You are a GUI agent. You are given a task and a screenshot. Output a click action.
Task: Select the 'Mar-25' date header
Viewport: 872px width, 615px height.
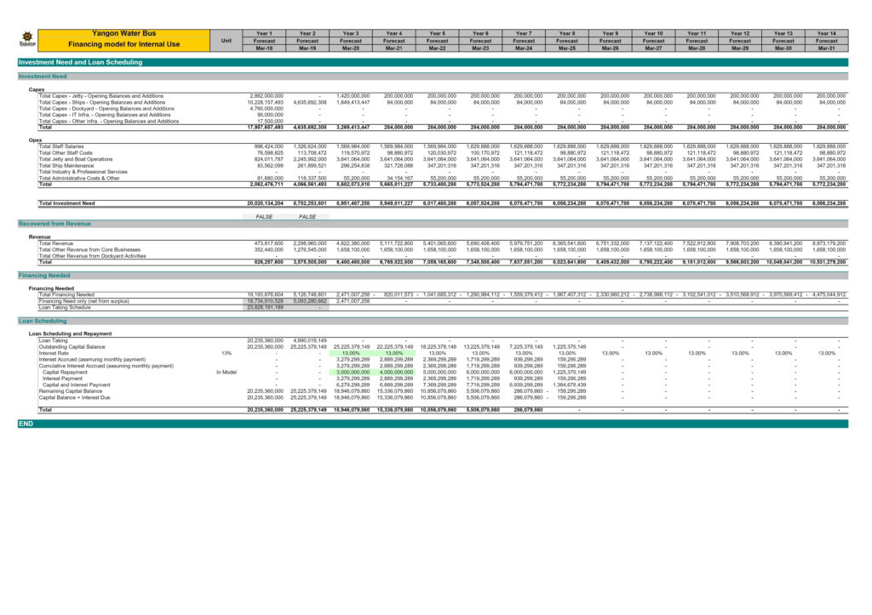(566, 48)
